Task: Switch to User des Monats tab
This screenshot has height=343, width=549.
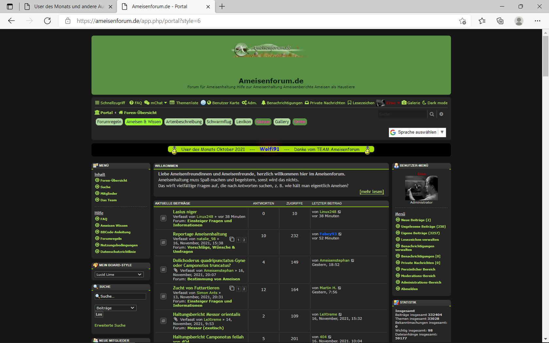Action: click(x=69, y=7)
